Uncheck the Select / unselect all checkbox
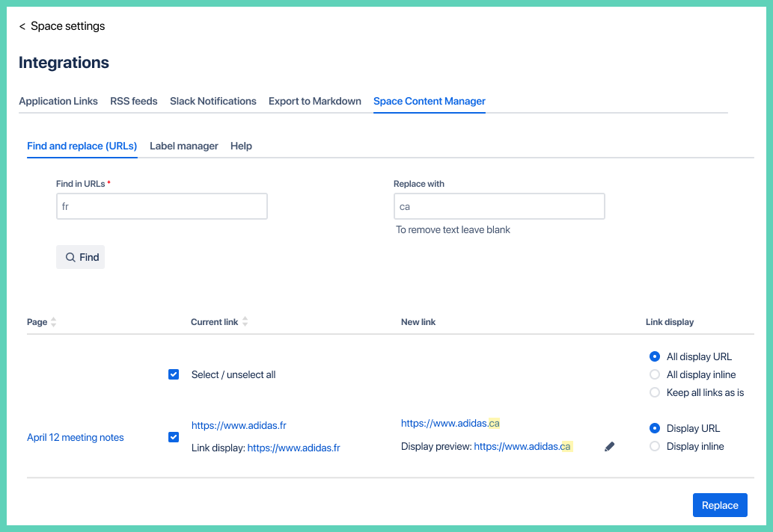The height and width of the screenshot is (532, 773). click(173, 374)
